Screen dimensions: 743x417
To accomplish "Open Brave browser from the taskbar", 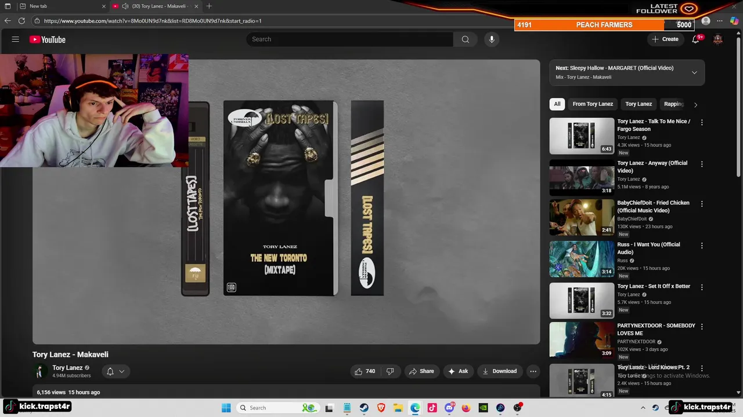I will pyautogui.click(x=381, y=408).
